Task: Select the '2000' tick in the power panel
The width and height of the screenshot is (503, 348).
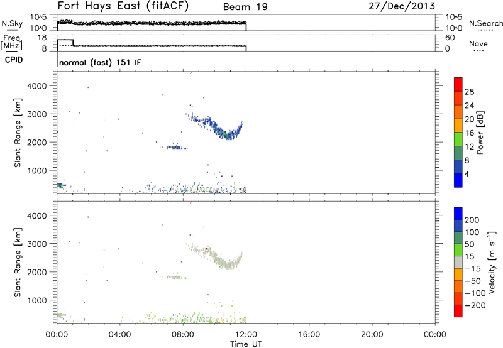Action: 37,142
